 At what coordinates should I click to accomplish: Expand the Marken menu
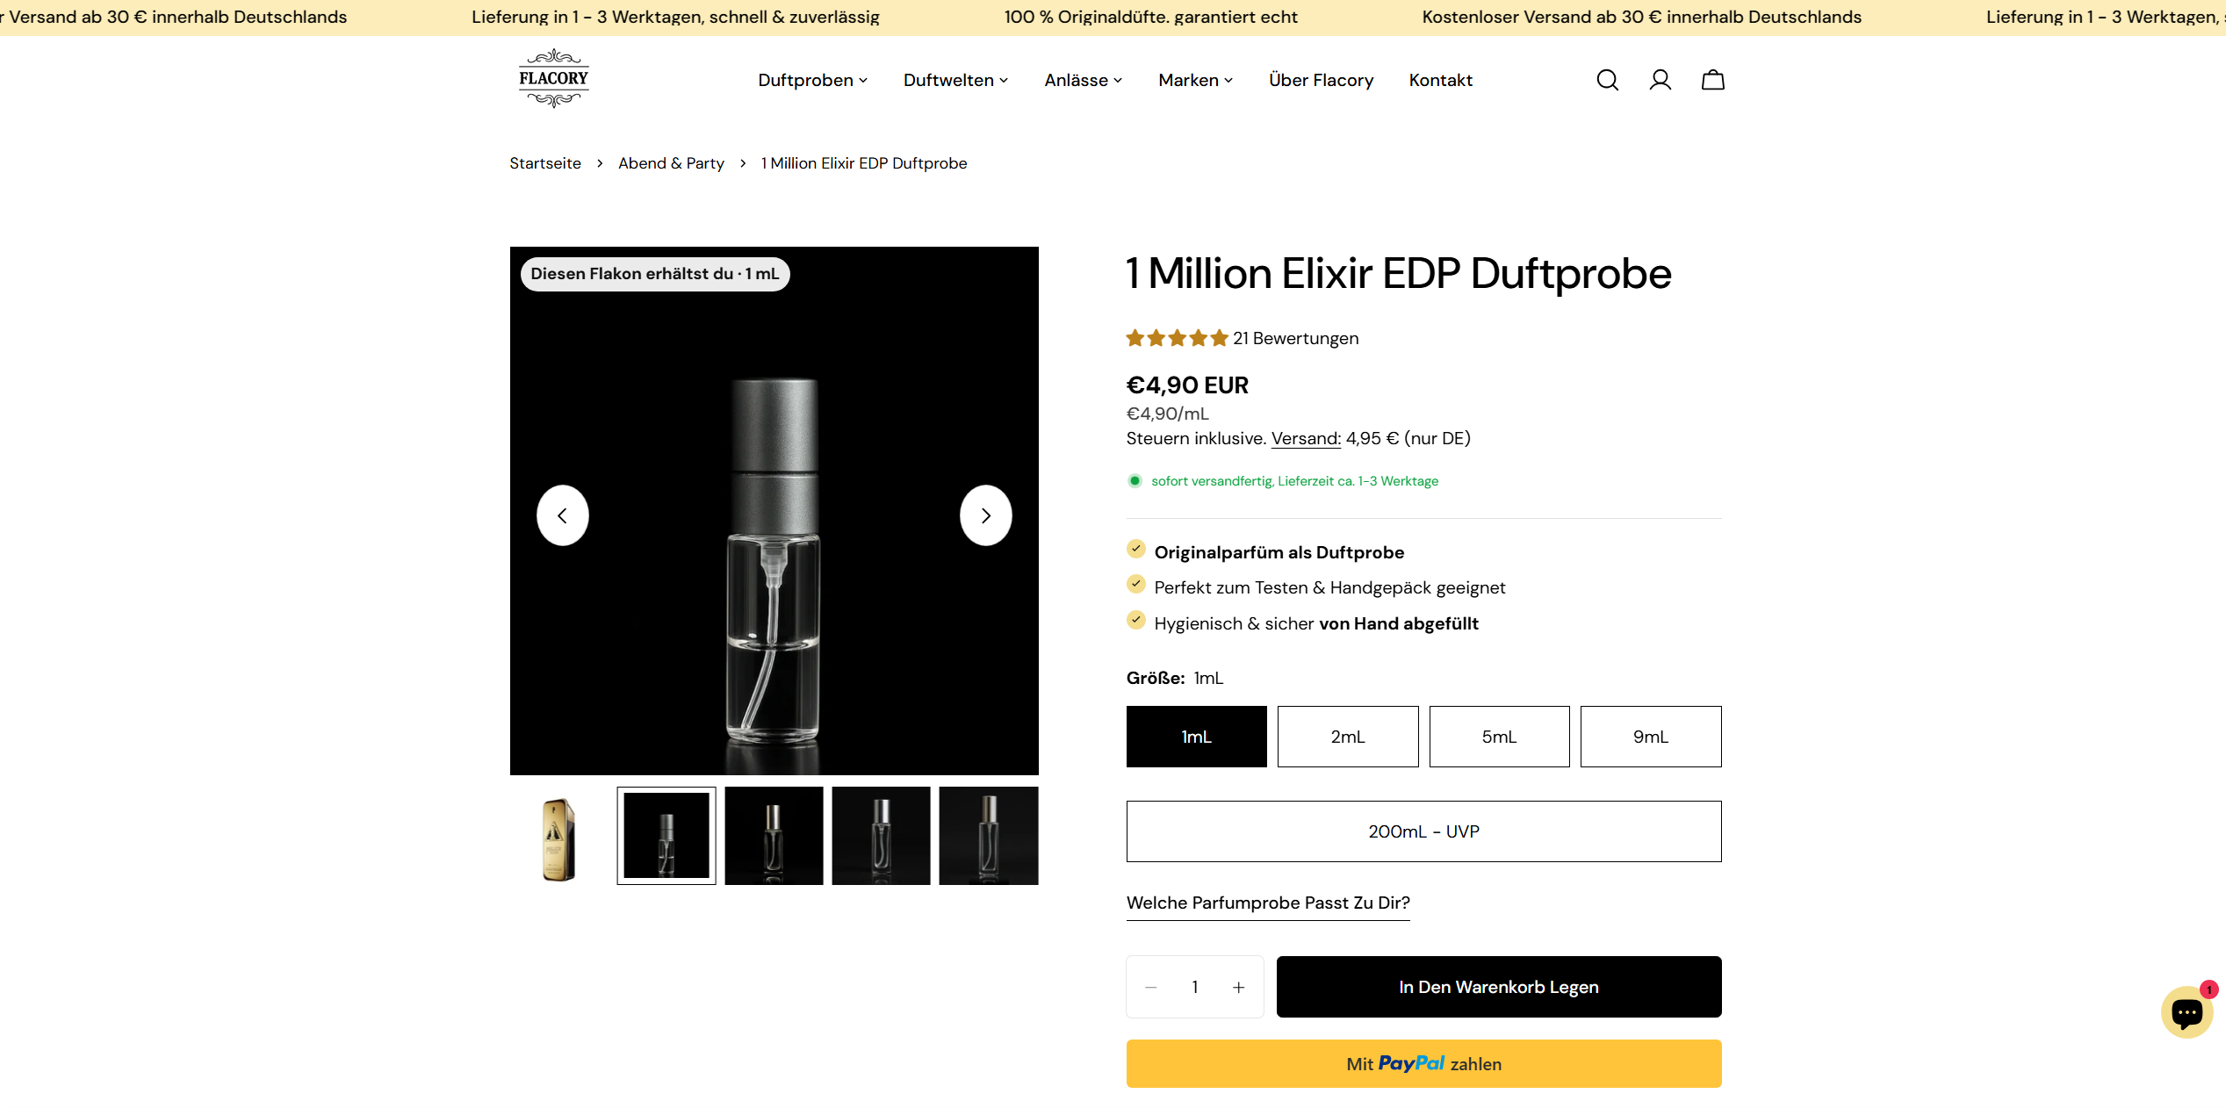click(x=1194, y=80)
